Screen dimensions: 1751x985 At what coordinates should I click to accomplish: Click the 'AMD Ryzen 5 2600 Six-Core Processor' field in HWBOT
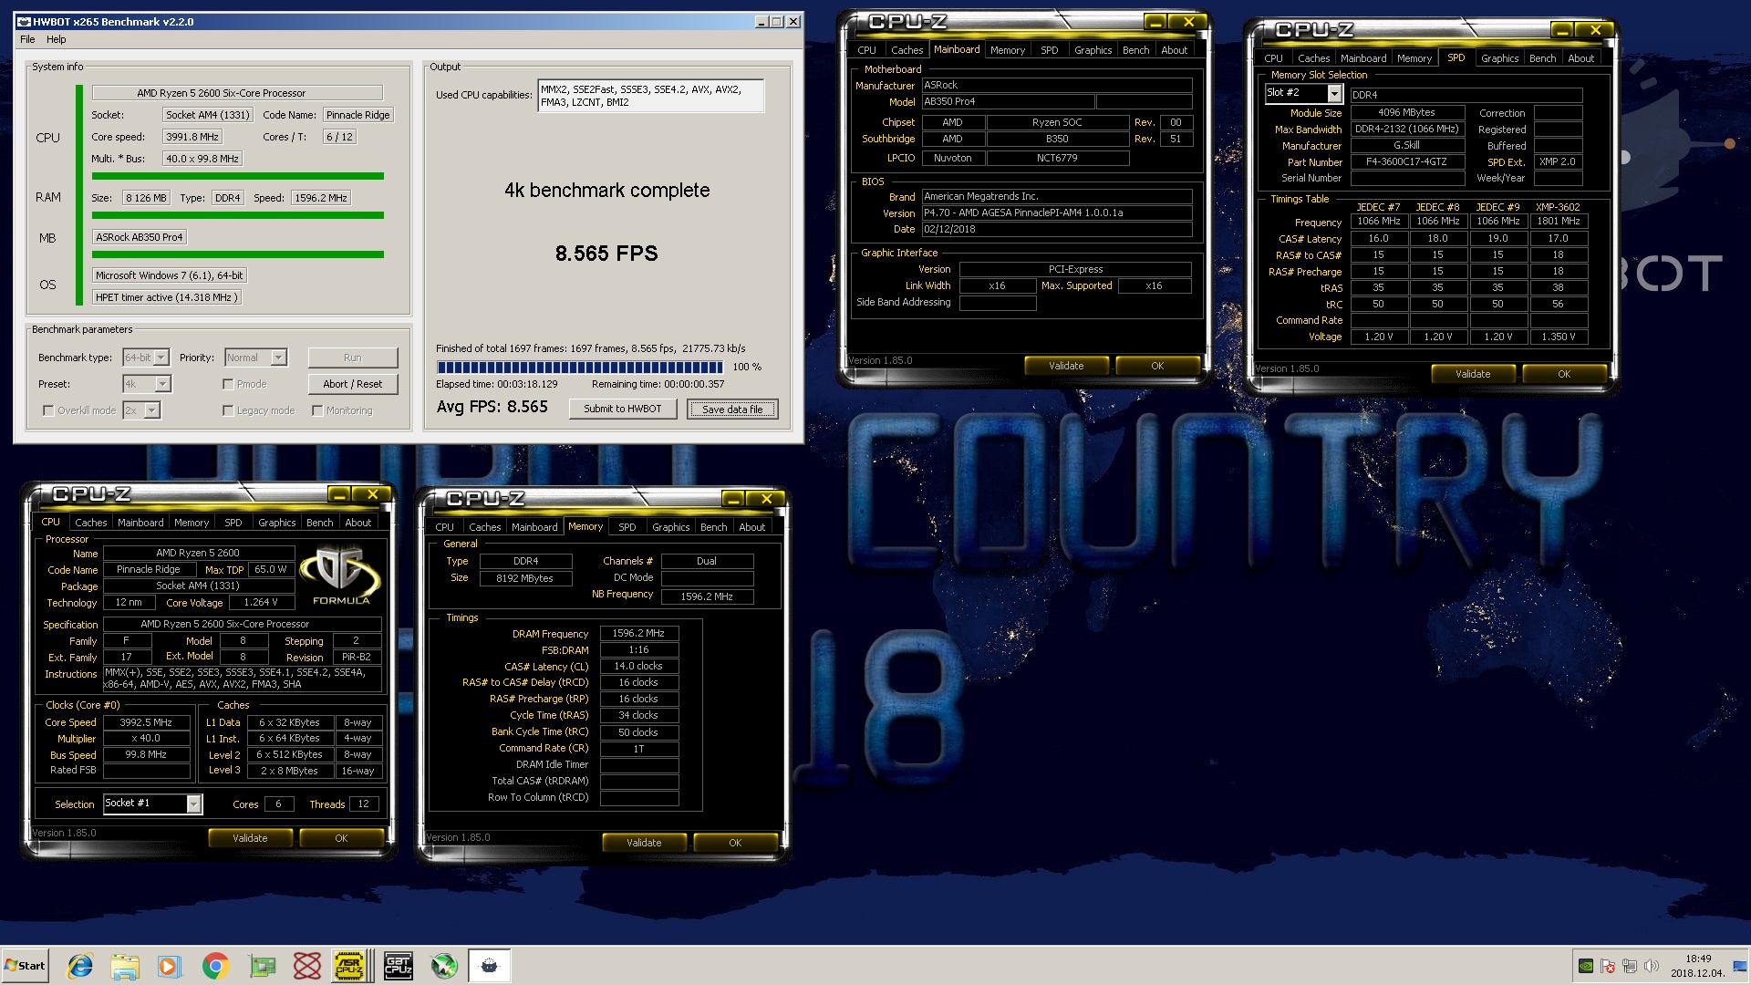coord(237,93)
